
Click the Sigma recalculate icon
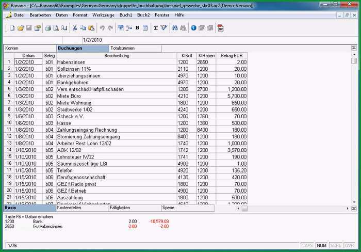(x=156, y=28)
